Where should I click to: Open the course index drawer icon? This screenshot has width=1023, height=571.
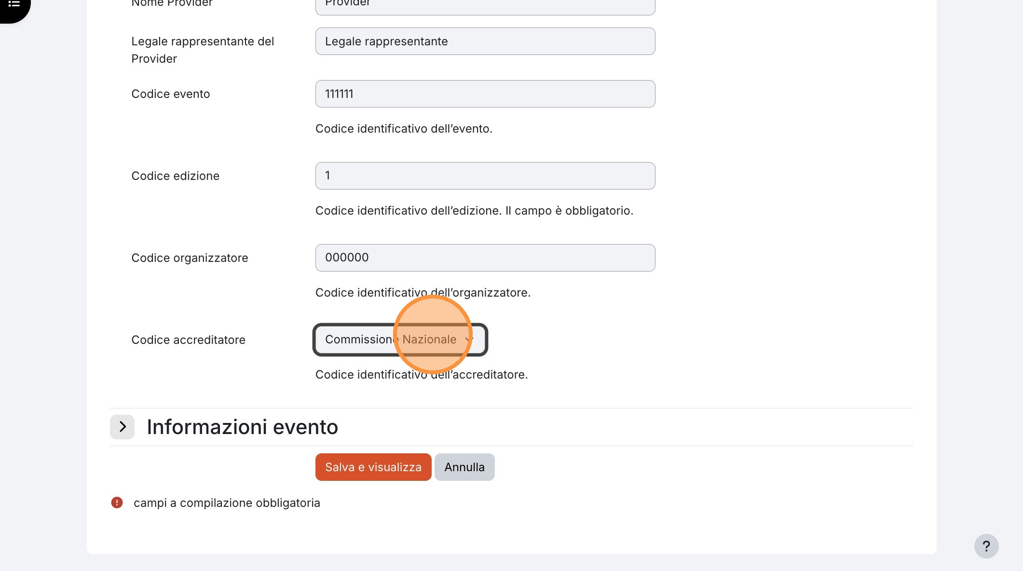point(14,5)
